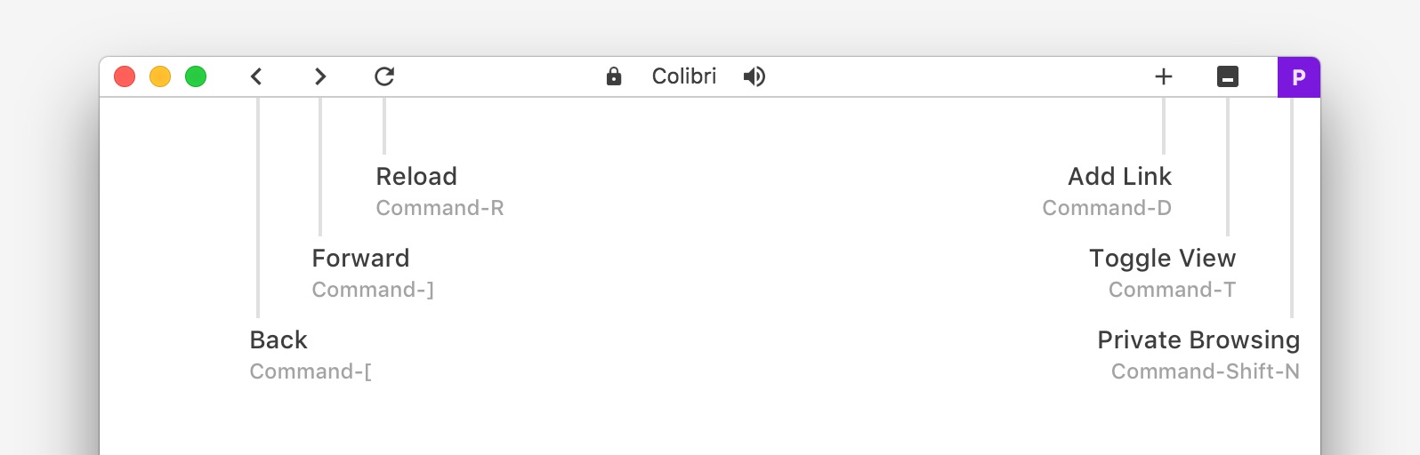Screen dimensions: 1420x455
Task: Mute audio with the speaker icon
Action: pyautogui.click(x=754, y=76)
